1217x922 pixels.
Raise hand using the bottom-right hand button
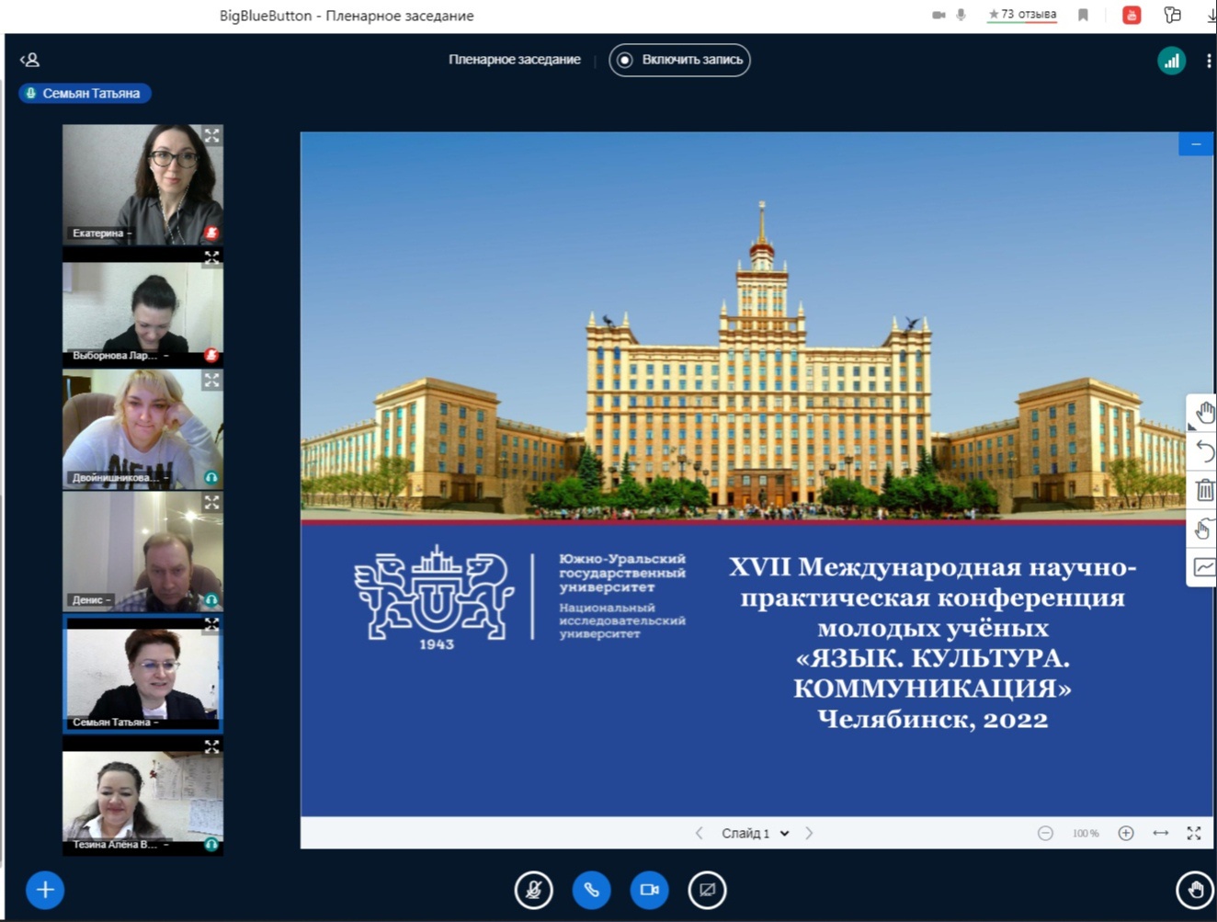[x=1194, y=890]
